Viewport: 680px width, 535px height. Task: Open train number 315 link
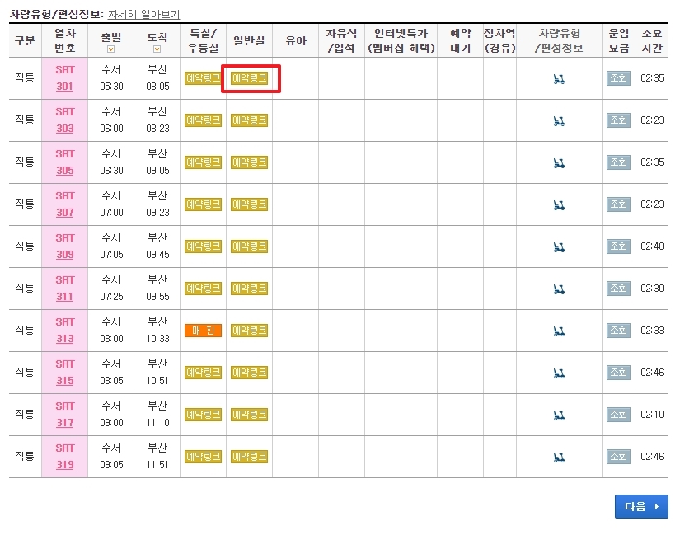click(64, 381)
